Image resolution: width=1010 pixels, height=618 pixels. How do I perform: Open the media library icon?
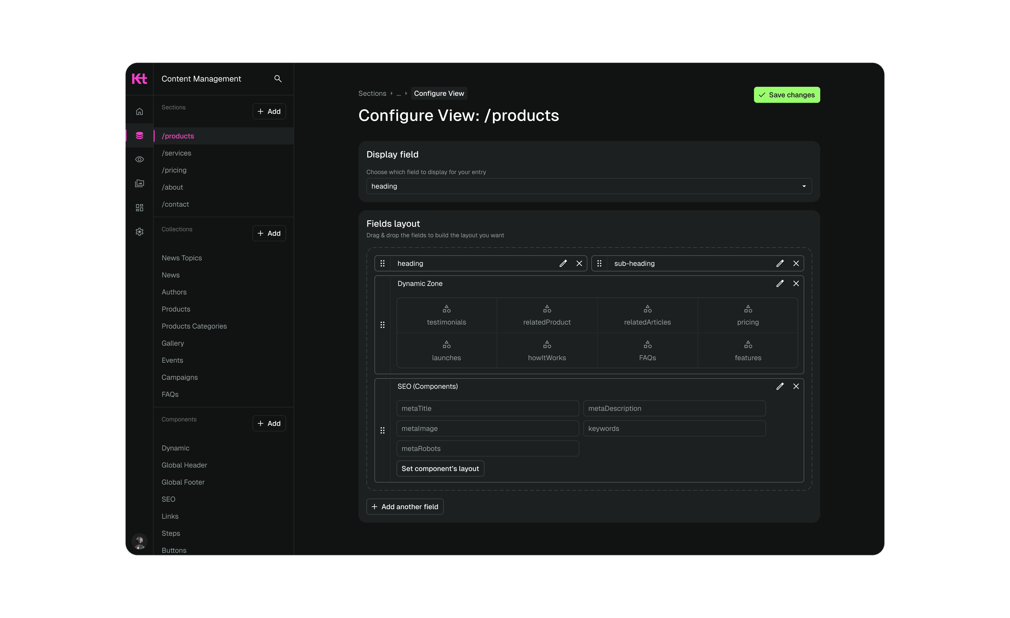pos(139,183)
